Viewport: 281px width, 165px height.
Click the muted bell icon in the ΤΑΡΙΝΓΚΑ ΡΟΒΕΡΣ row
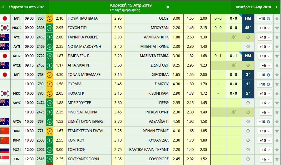[x=234, y=37]
